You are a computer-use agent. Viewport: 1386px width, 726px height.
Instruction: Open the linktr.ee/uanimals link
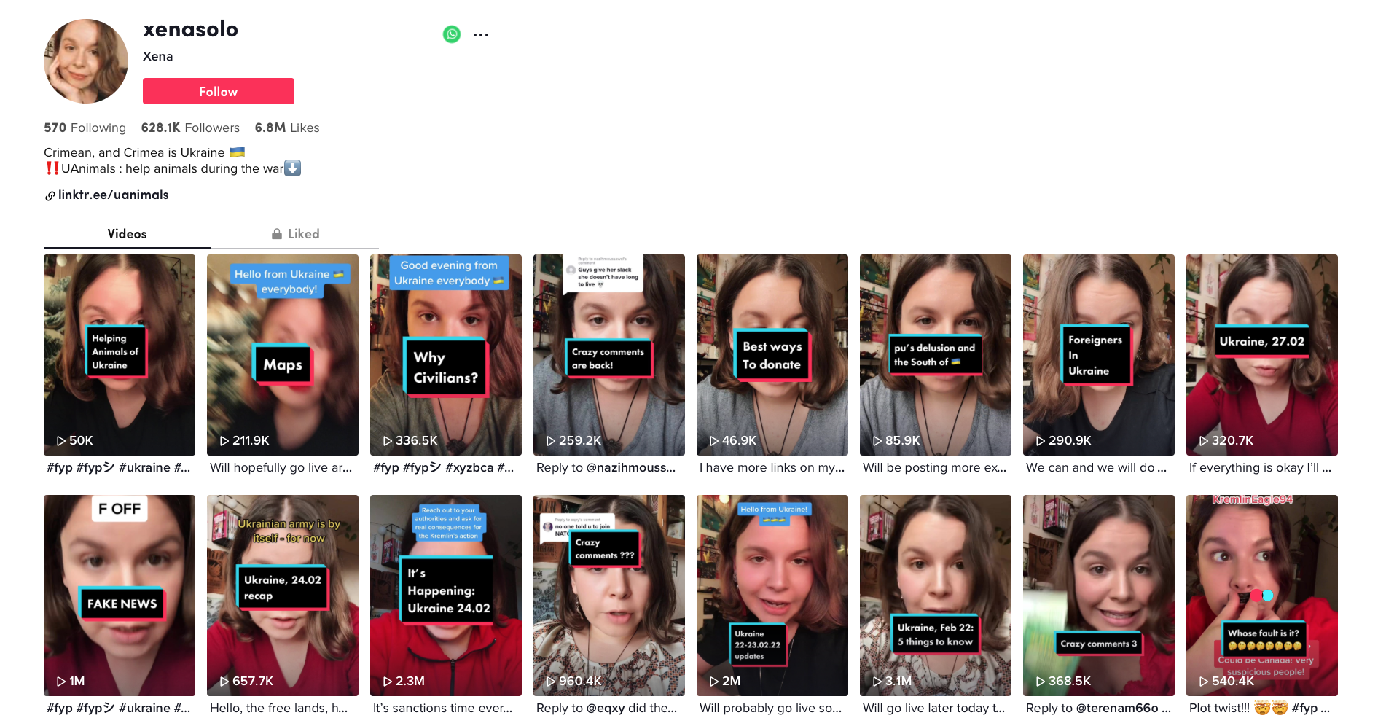pyautogui.click(x=113, y=195)
